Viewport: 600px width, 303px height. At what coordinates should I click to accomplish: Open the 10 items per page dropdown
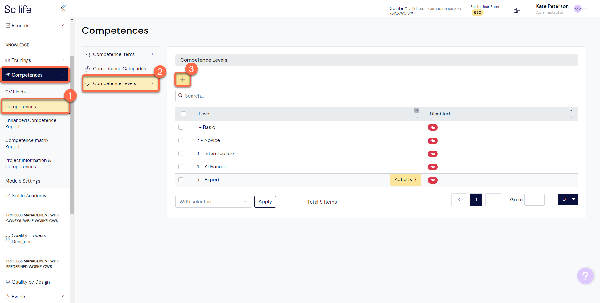tap(568, 199)
